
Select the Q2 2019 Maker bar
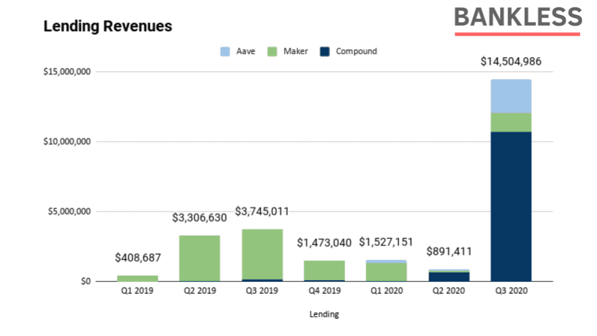[200, 258]
